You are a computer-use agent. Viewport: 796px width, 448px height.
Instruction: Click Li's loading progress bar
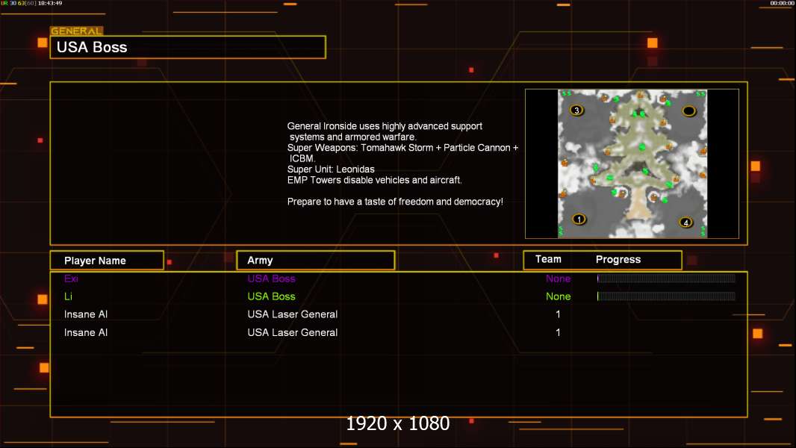point(666,296)
